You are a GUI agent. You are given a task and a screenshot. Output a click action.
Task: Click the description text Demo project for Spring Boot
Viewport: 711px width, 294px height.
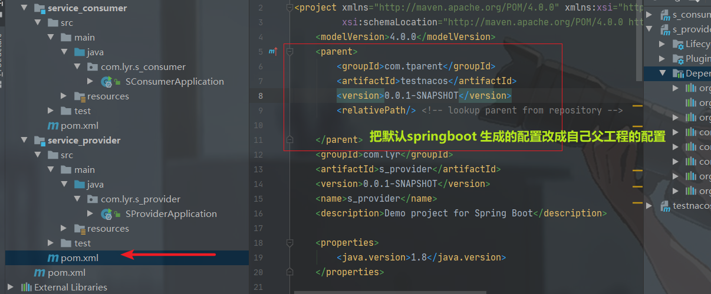459,213
